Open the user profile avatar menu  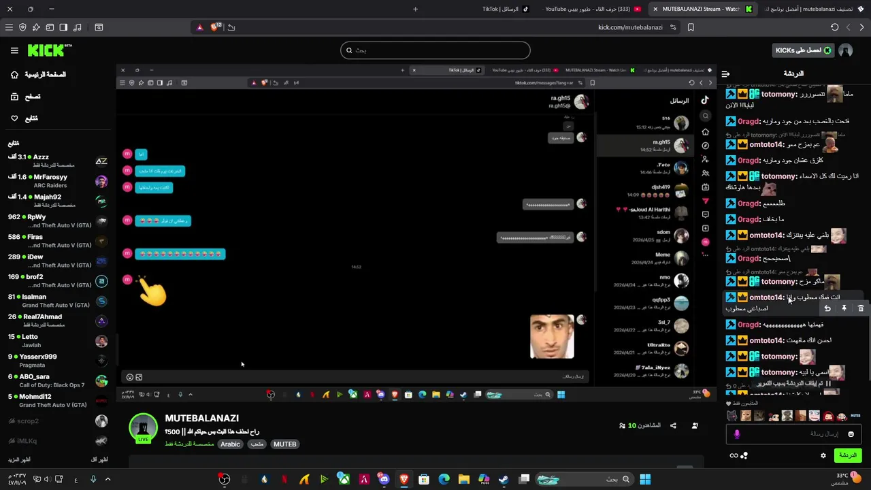coord(845,50)
